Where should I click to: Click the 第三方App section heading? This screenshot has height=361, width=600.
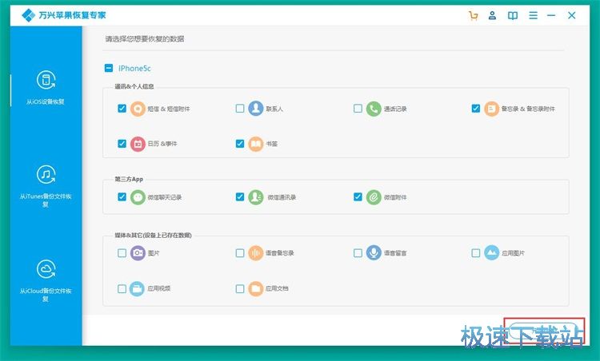click(x=129, y=179)
